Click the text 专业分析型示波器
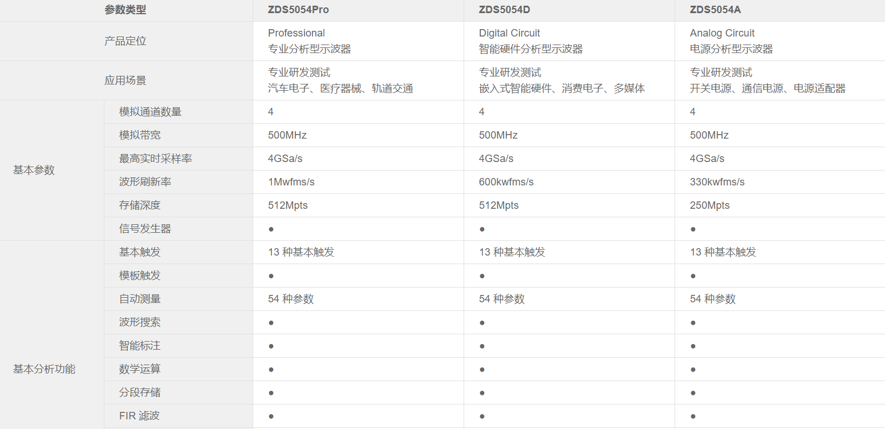This screenshot has width=885, height=429. pyautogui.click(x=310, y=49)
